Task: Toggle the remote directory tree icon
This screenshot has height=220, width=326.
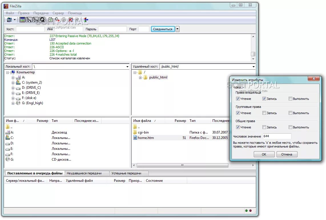Action: click(36, 20)
